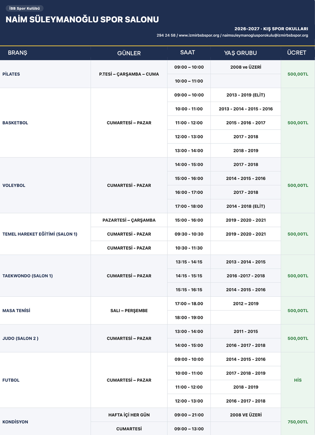Click the 2013 - 2019 (ELİT) basketball group
The height and width of the screenshot is (435, 315).
pos(246,95)
